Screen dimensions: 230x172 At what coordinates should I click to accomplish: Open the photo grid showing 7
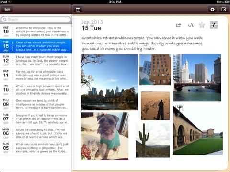pyautogui.click(x=214, y=25)
